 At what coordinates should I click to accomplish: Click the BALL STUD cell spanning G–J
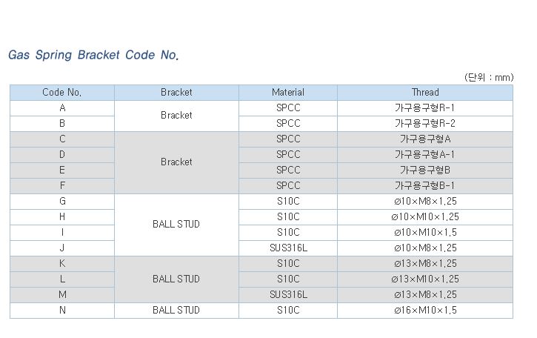pyautogui.click(x=176, y=225)
